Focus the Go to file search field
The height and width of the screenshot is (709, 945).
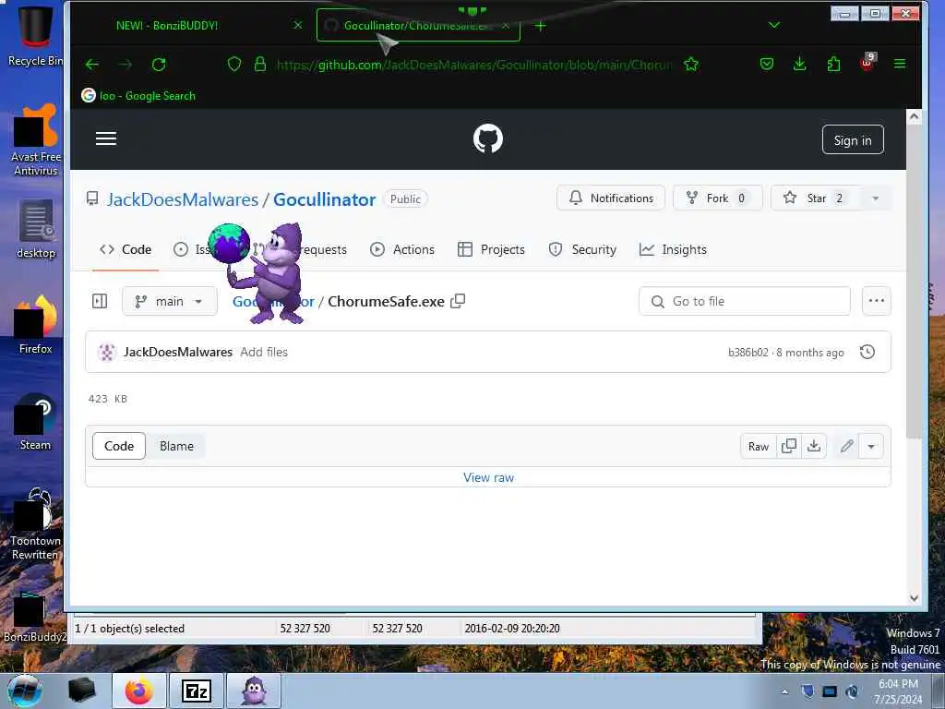(745, 301)
